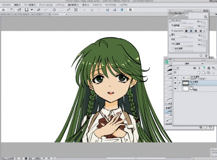Undo the last action in toolbar
Viewport: 217px width, 160px height.
(x=39, y=10)
